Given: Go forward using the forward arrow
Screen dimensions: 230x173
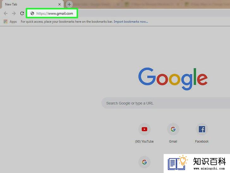Looking at the screenshot, I should coord(14,13).
